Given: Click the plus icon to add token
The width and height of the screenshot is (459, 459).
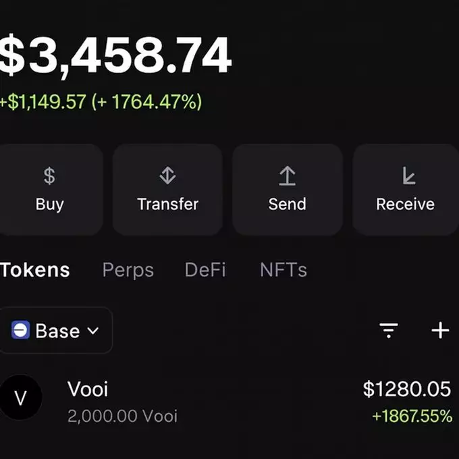Looking at the screenshot, I should pos(440,330).
